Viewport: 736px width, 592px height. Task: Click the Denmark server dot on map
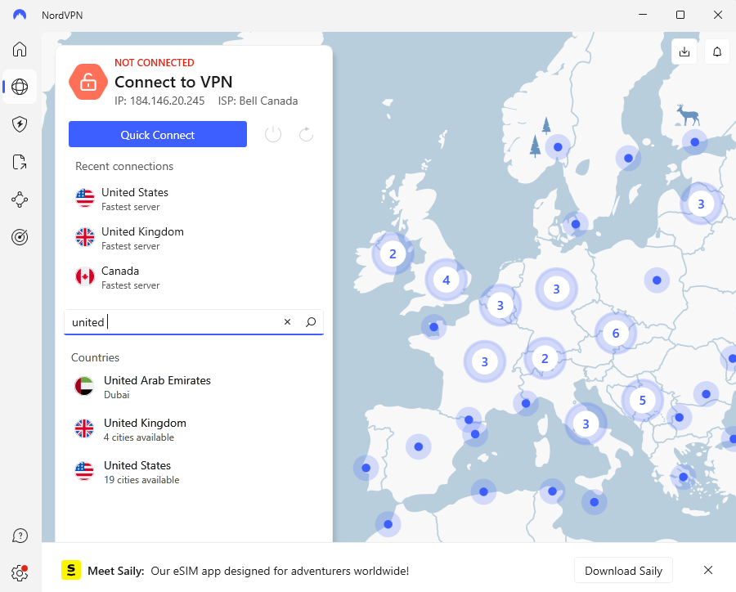pyautogui.click(x=576, y=224)
